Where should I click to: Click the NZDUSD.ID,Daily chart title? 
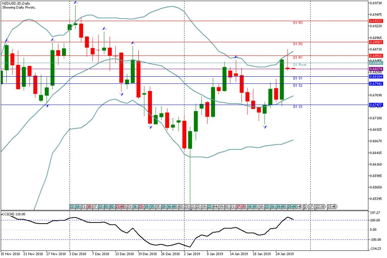click(16, 3)
